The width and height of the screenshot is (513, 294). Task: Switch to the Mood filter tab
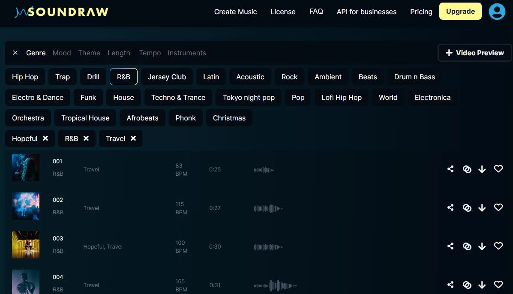(x=62, y=53)
